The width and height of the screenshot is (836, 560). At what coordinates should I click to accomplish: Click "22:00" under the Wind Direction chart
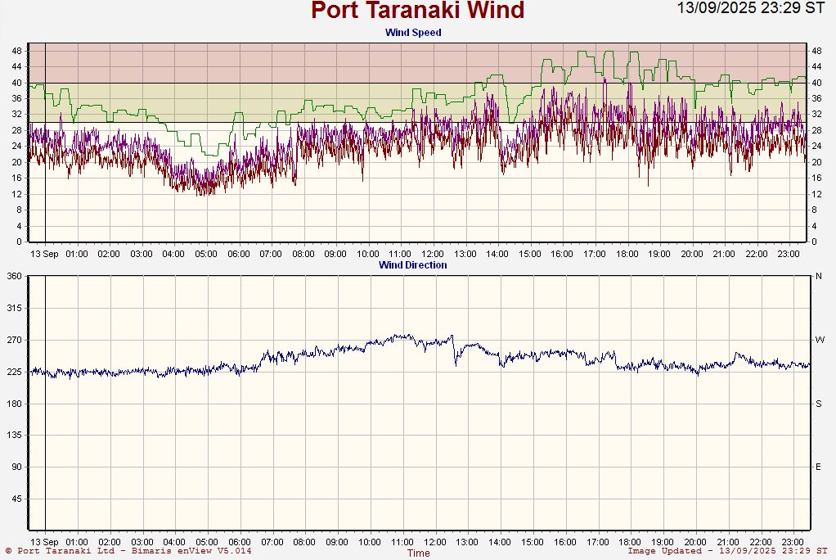point(760,542)
